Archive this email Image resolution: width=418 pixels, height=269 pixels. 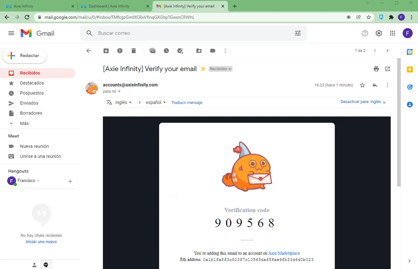point(106,51)
